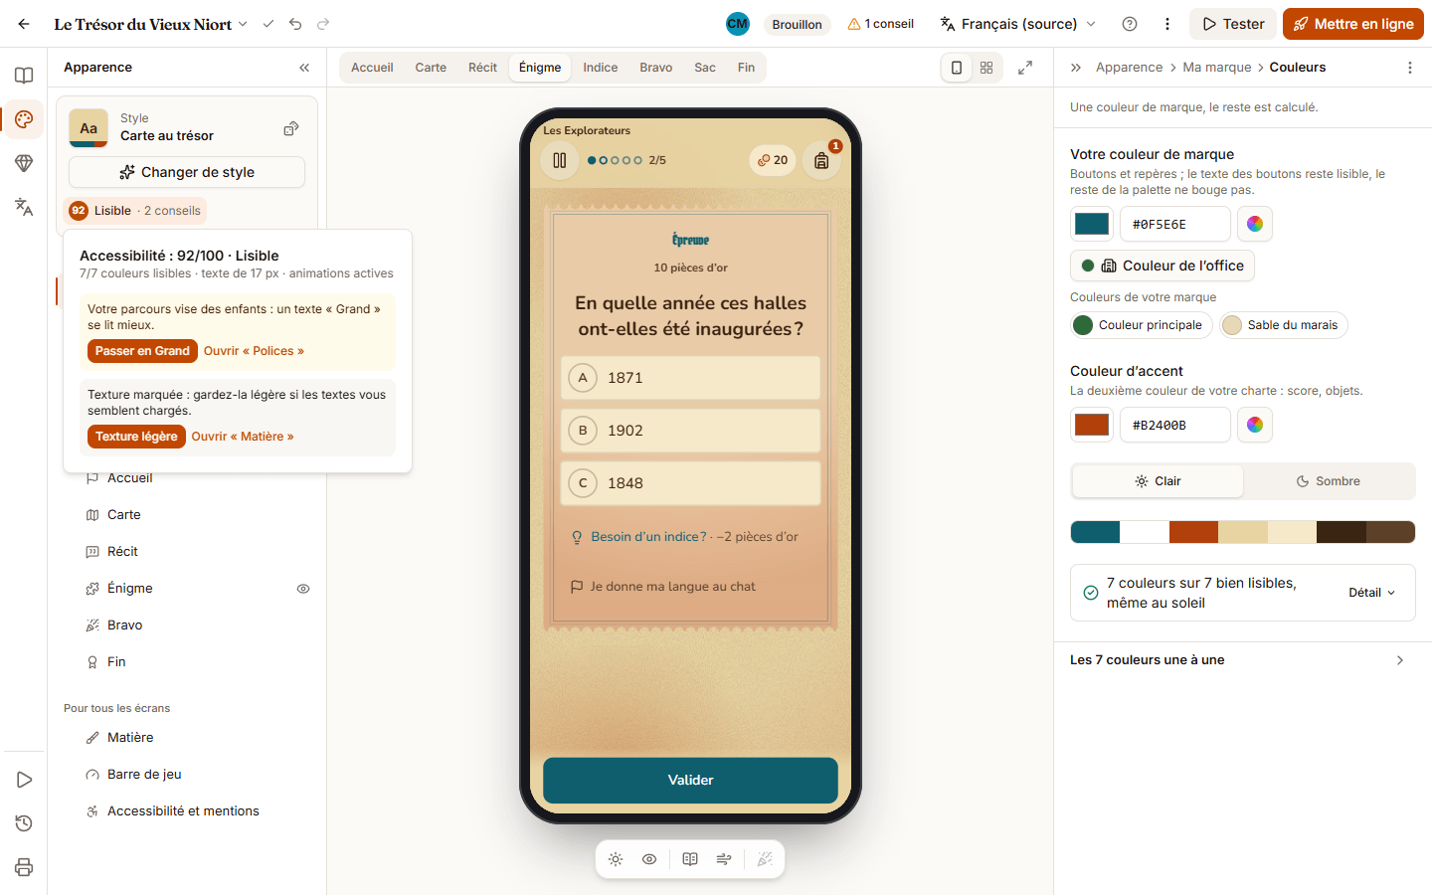Expand Détail of color legibility
The height and width of the screenshot is (895, 1432).
1372,593
